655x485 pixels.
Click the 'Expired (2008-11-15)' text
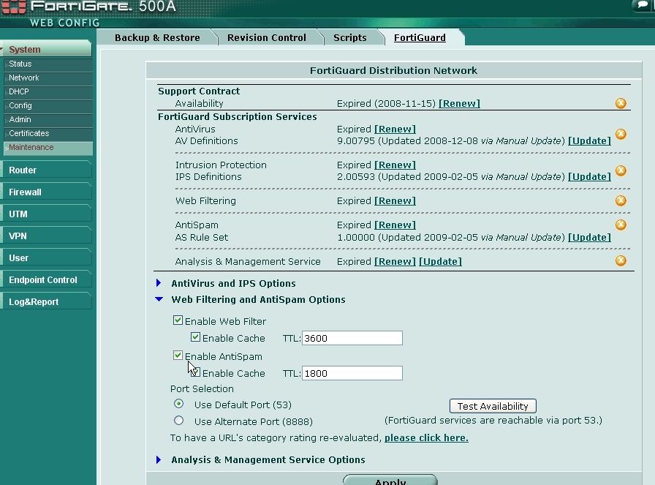click(x=387, y=104)
